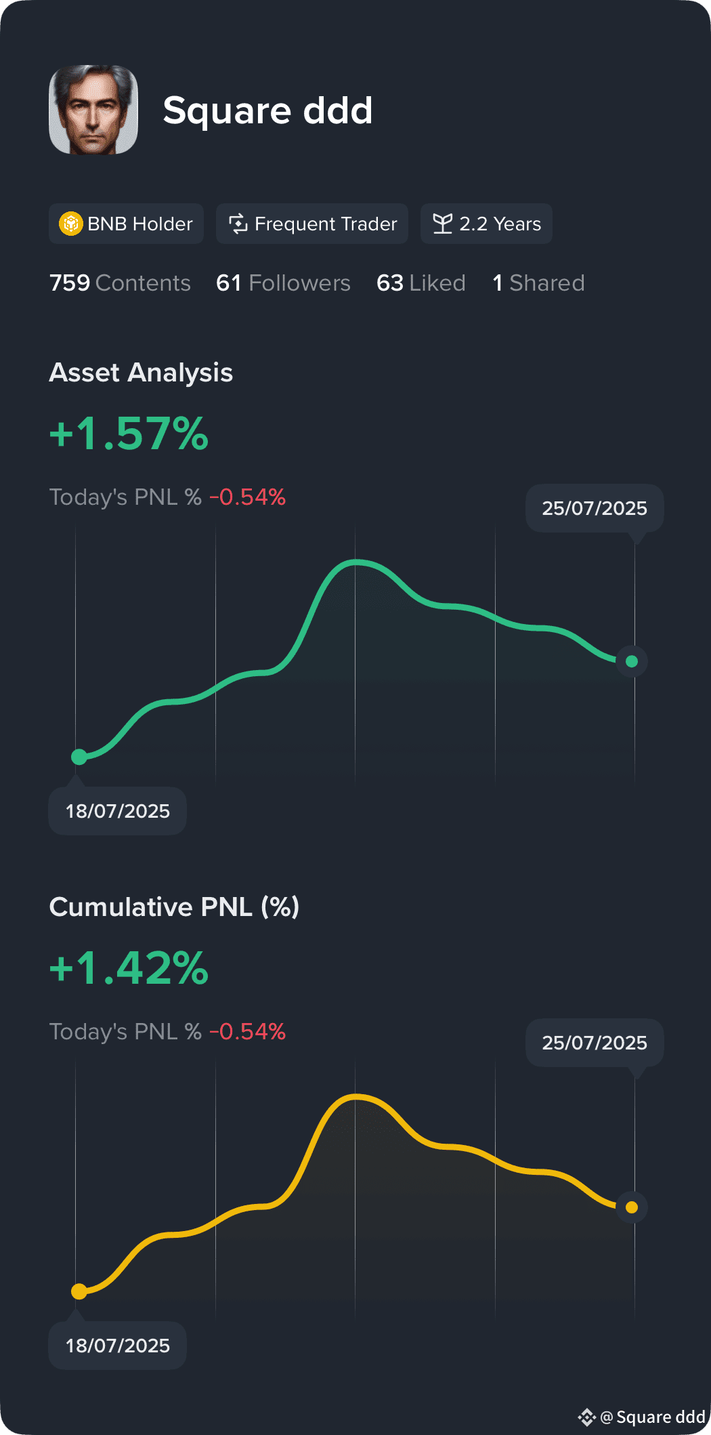Click the Square ddd profile name heading
Image resolution: width=711 pixels, height=1435 pixels.
[267, 110]
